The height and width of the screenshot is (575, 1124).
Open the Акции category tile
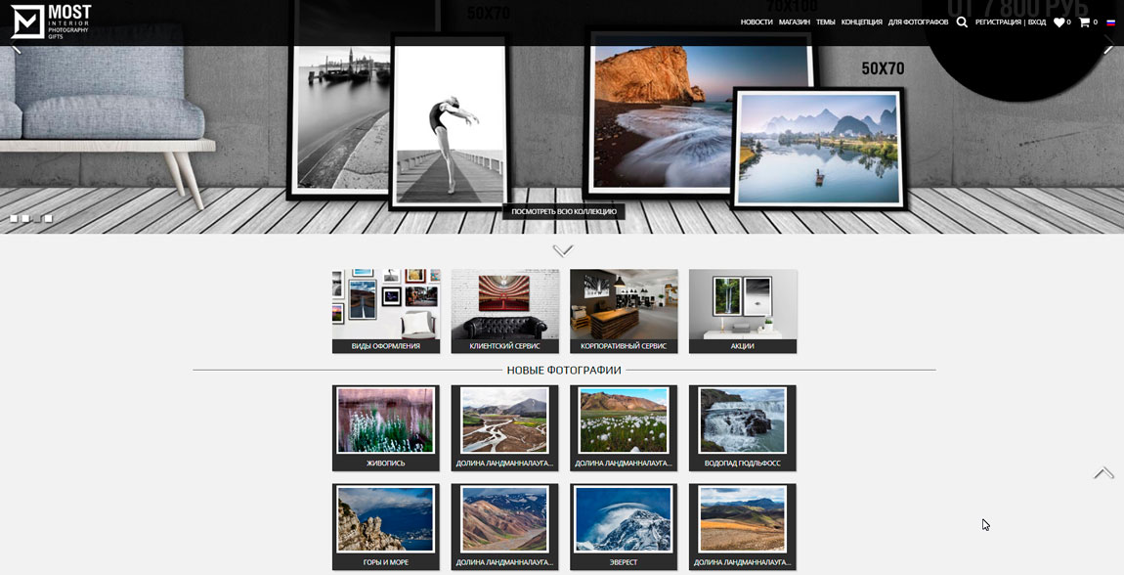coord(743,311)
